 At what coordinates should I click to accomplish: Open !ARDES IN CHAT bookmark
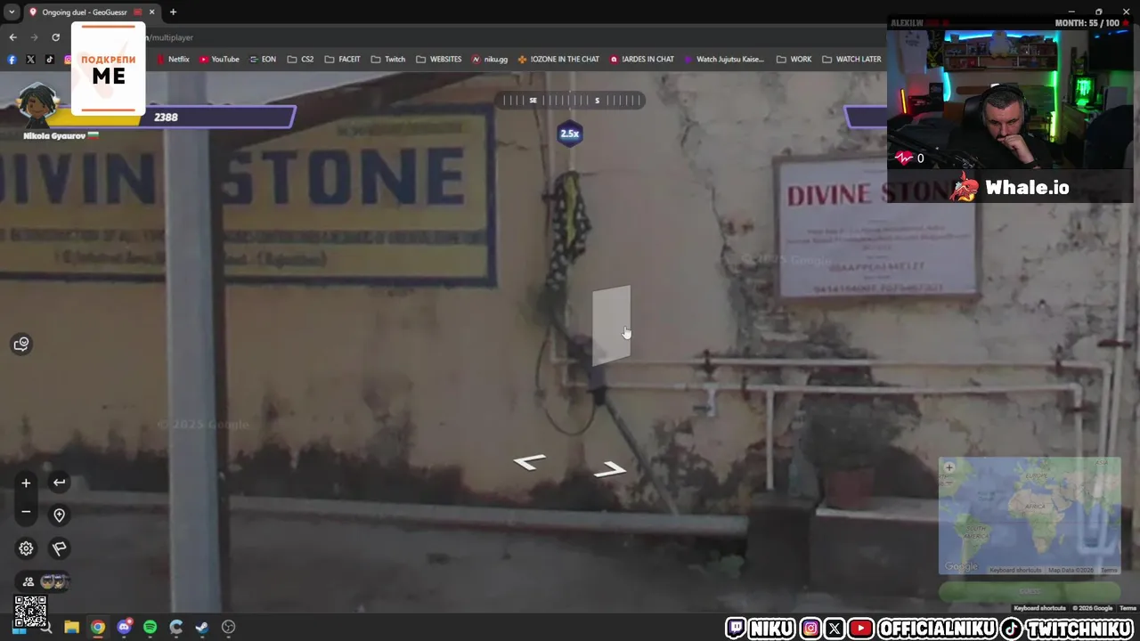coord(642,60)
